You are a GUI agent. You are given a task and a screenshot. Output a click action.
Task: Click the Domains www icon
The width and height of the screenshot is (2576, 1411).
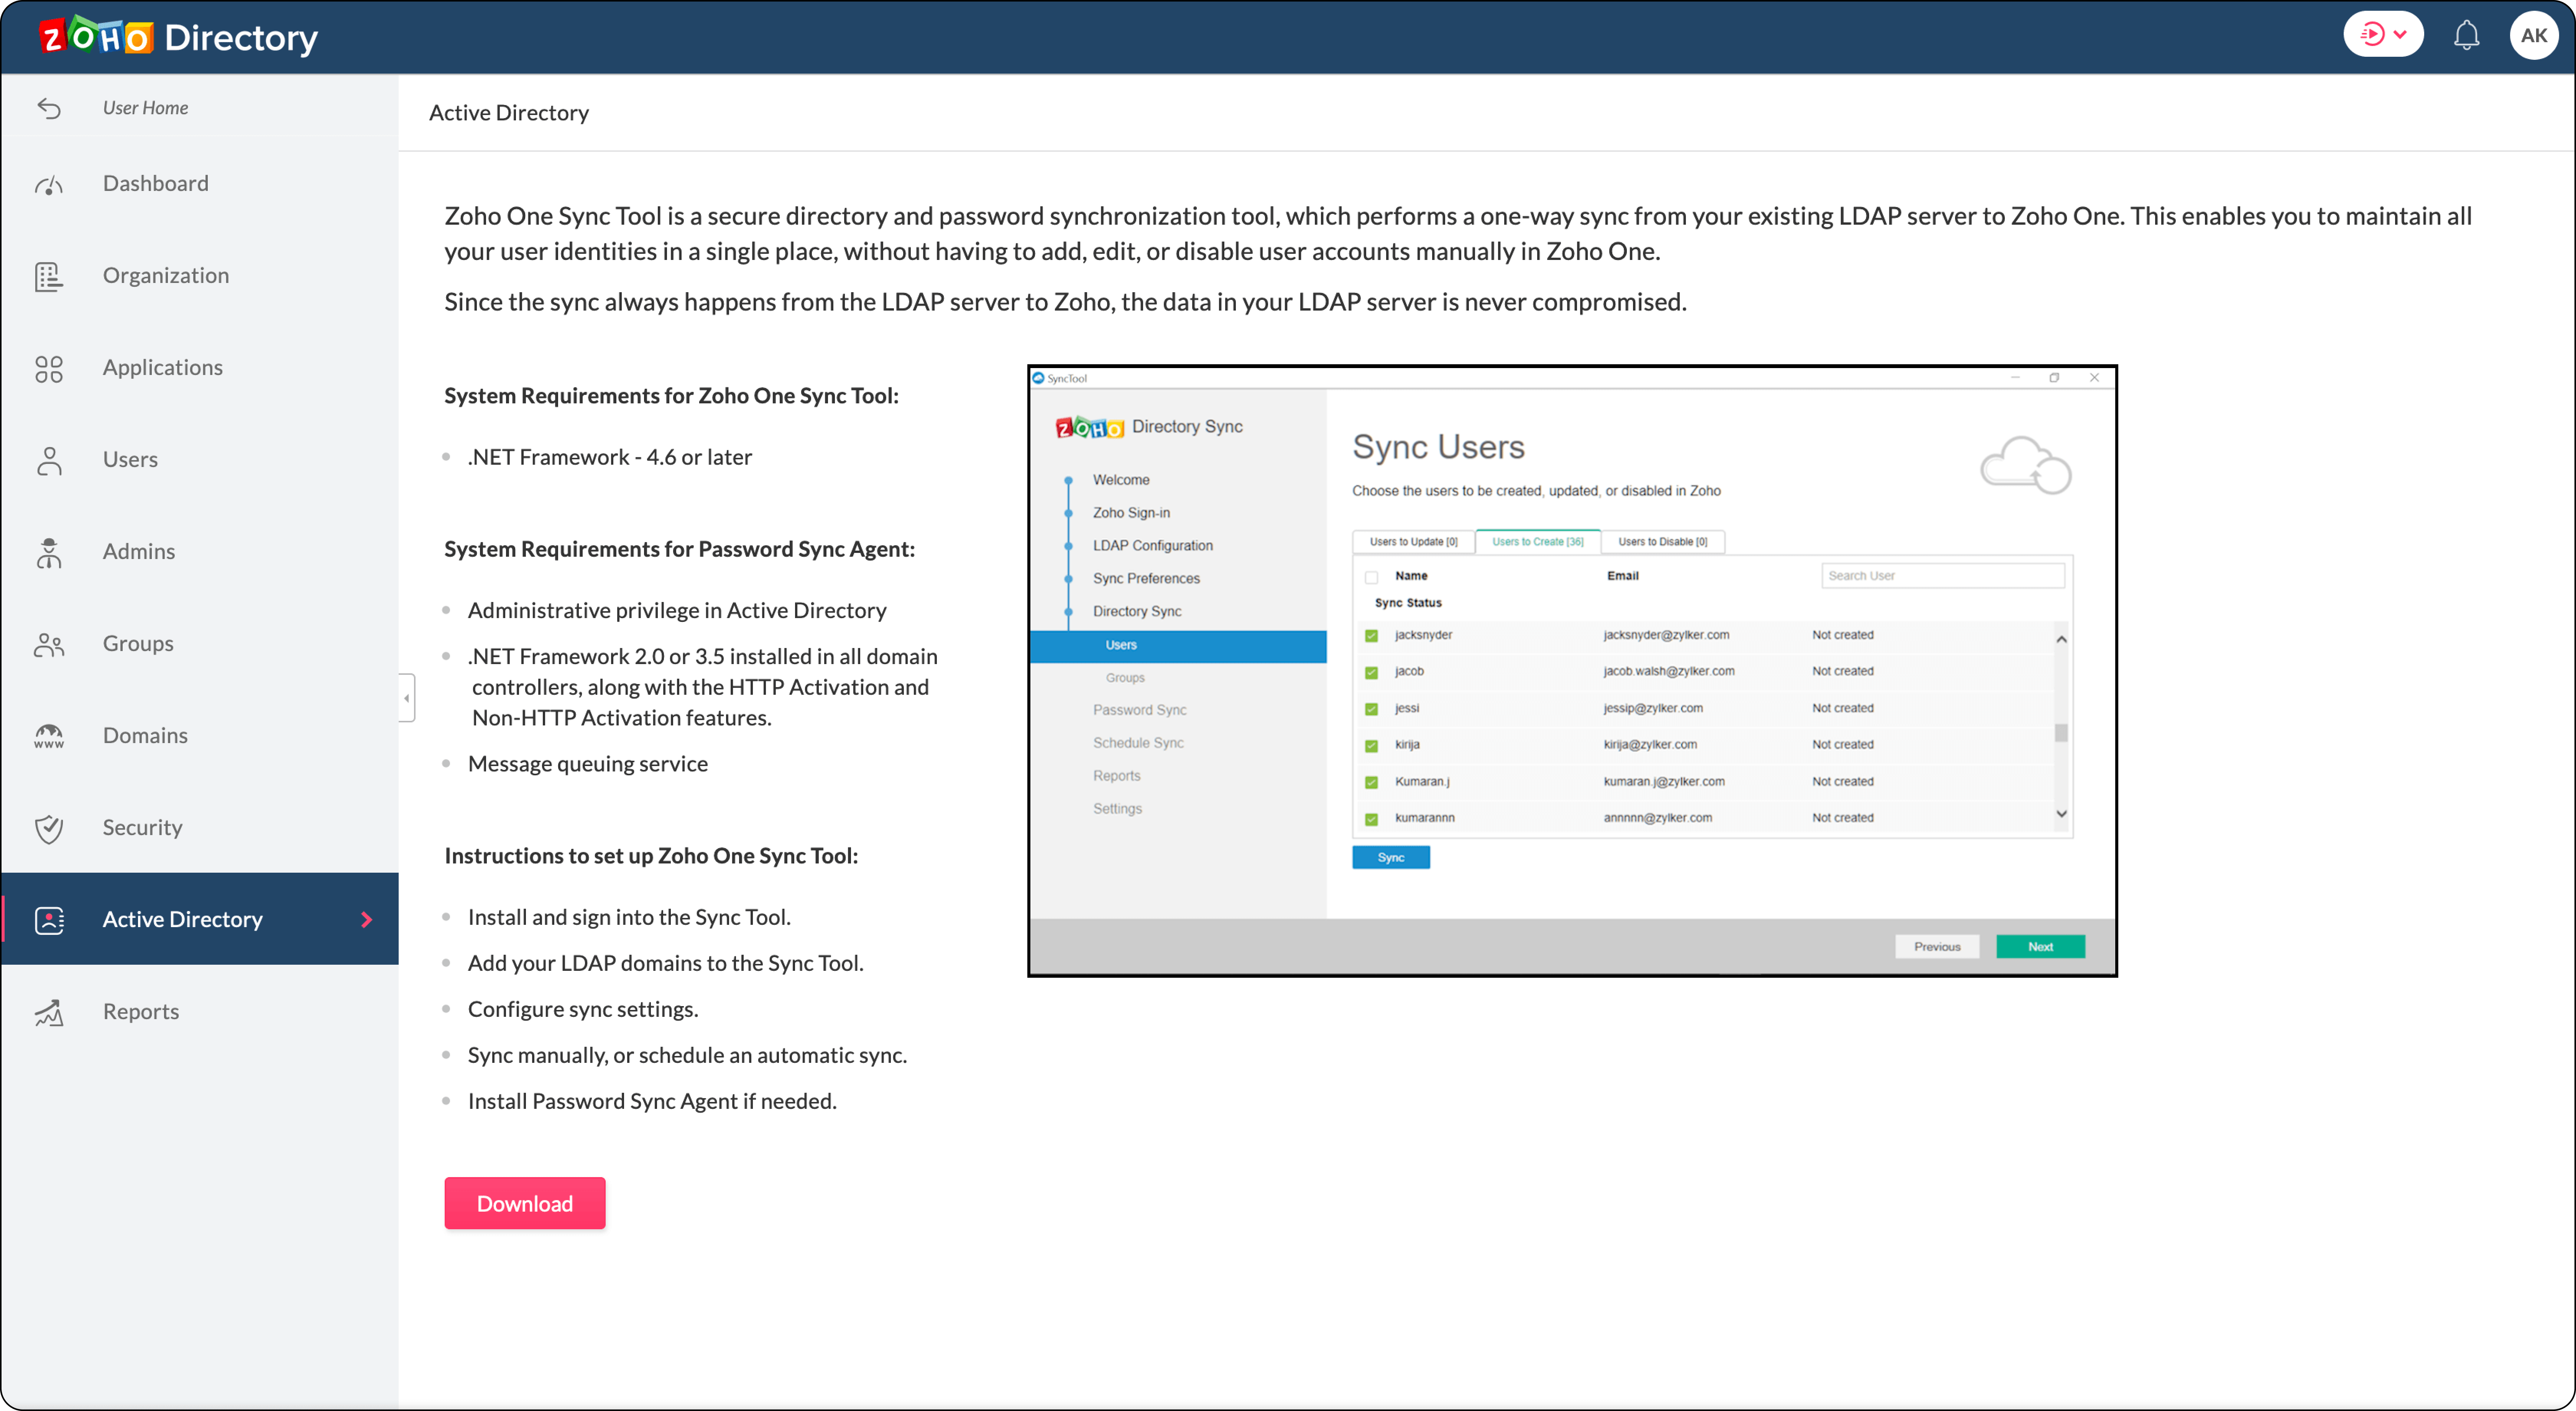point(49,736)
